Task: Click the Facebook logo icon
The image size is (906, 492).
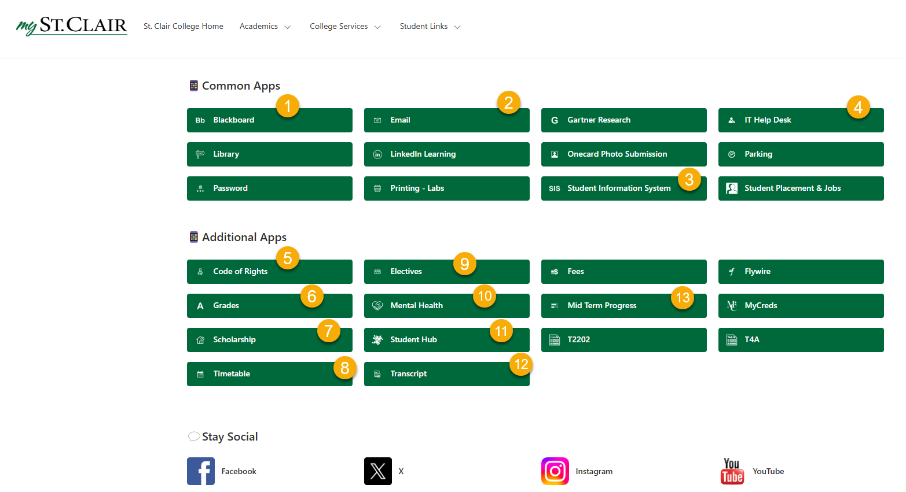Action: point(200,471)
